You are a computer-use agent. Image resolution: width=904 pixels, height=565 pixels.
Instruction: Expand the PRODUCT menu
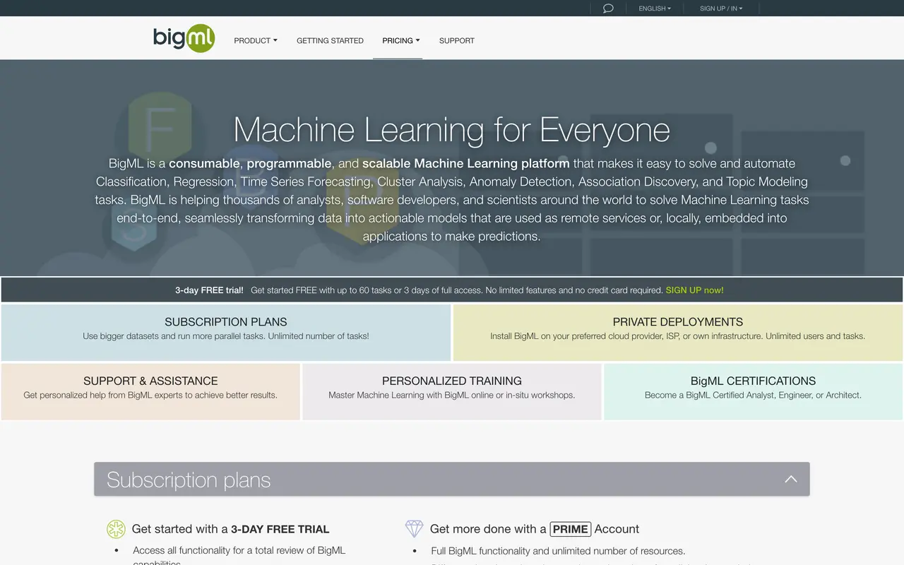click(256, 41)
